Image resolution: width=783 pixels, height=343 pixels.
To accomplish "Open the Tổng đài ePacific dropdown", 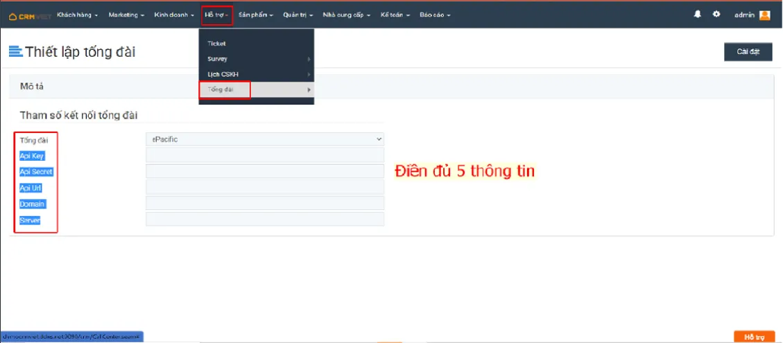I will pos(265,139).
